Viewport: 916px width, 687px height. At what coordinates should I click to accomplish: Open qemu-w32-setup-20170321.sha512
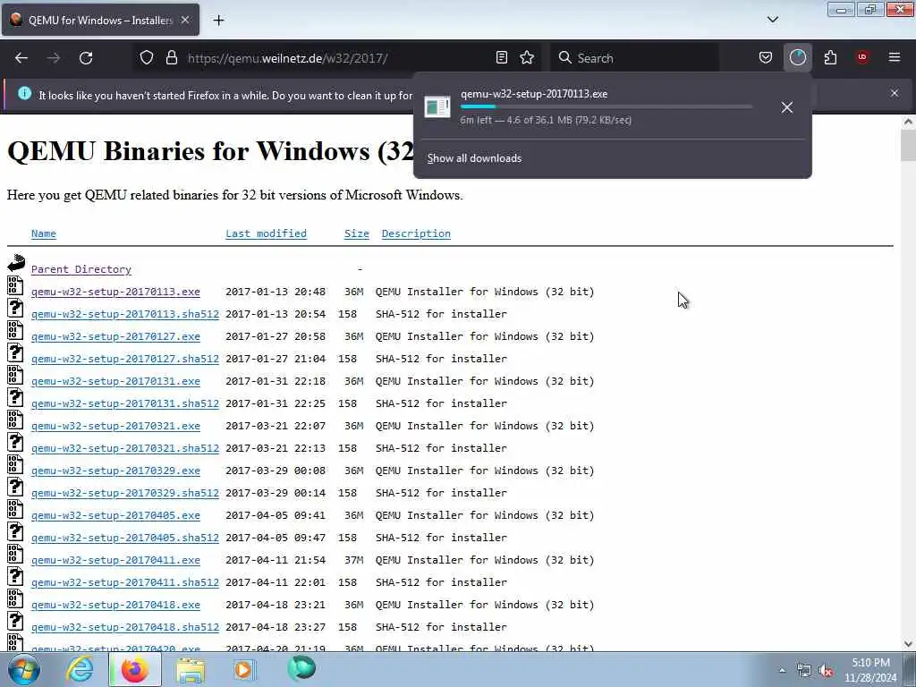coord(125,448)
